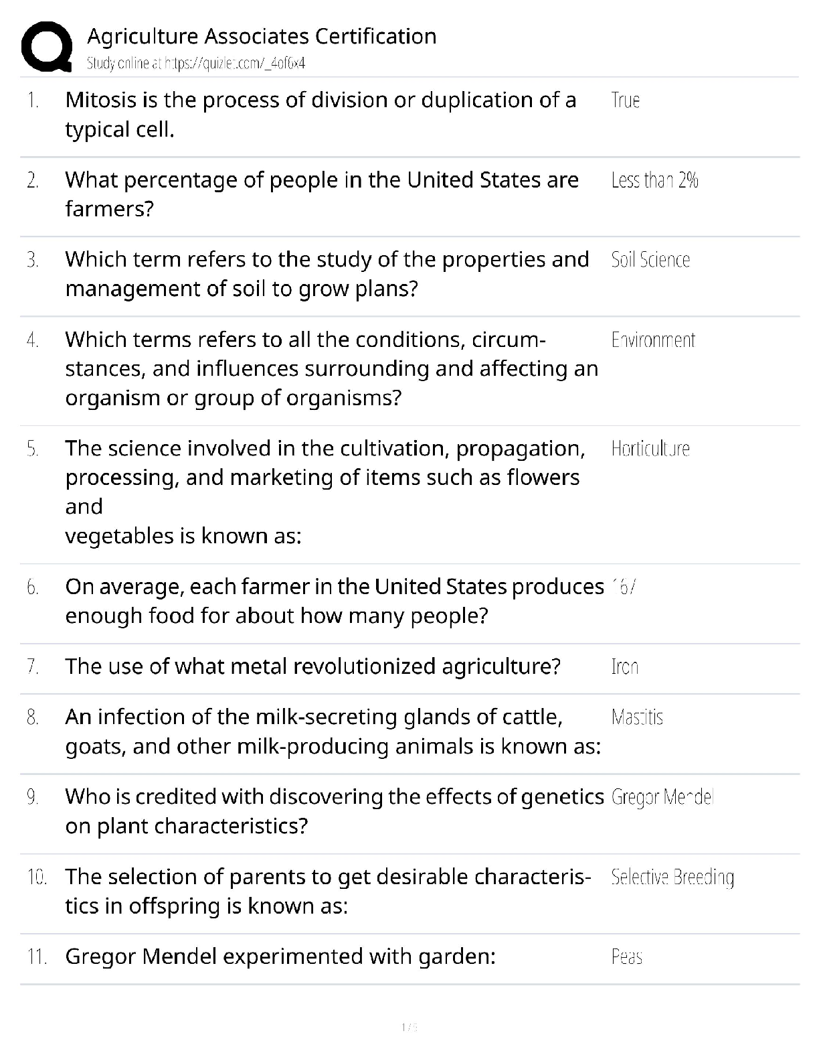The width and height of the screenshot is (819, 1061).
Task: Select the "Selective Breeding" answer
Action: (672, 877)
